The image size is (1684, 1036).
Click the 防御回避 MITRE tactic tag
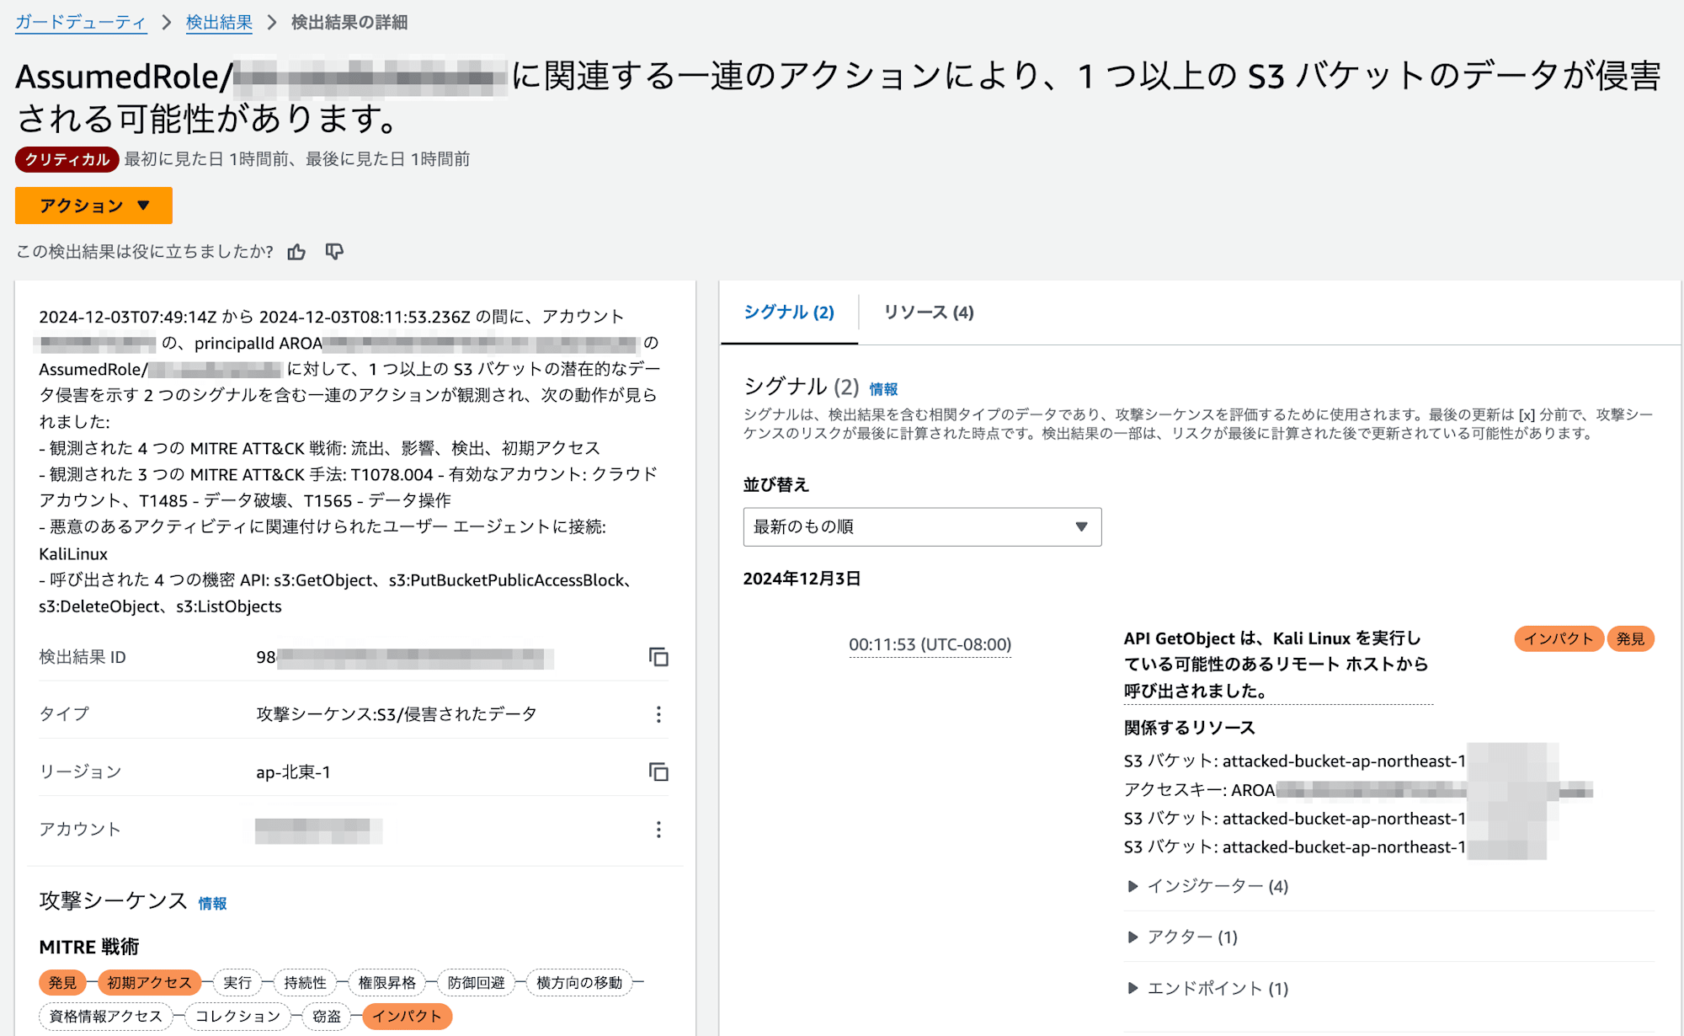(x=477, y=983)
